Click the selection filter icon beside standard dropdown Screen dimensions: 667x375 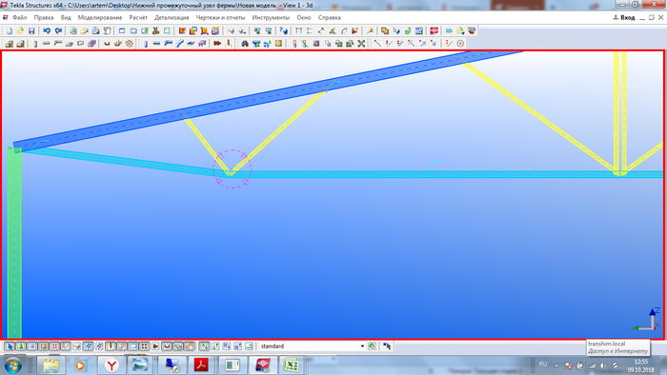[373, 346]
